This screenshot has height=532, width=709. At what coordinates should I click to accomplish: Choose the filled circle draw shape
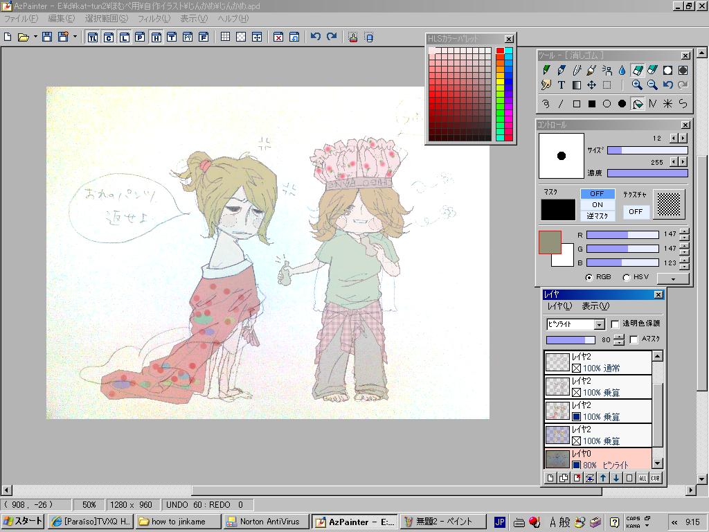[622, 104]
